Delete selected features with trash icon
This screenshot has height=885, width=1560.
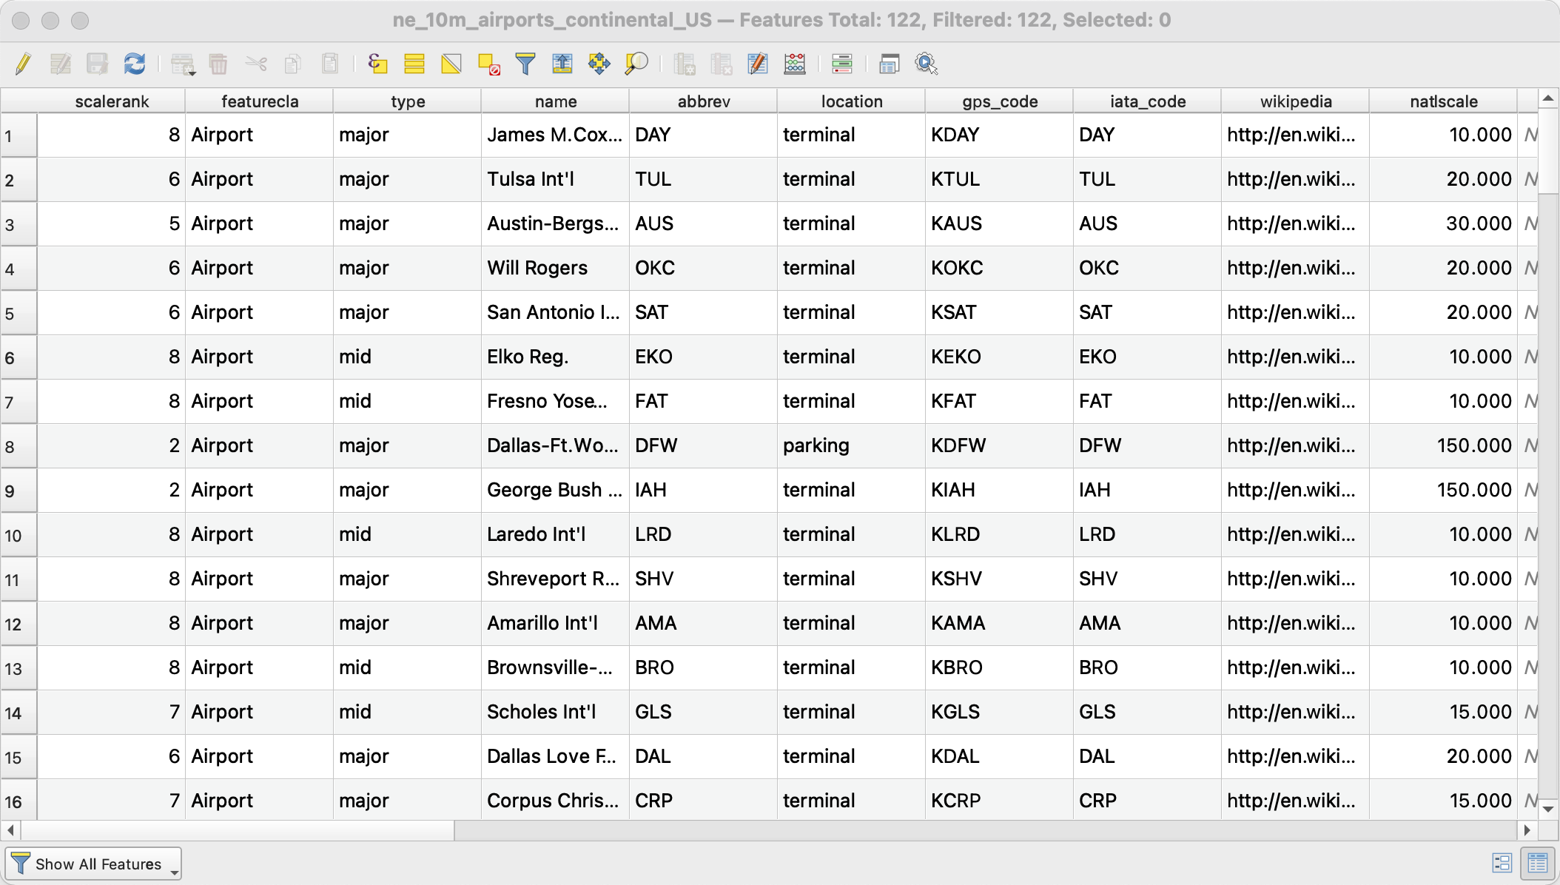(218, 64)
